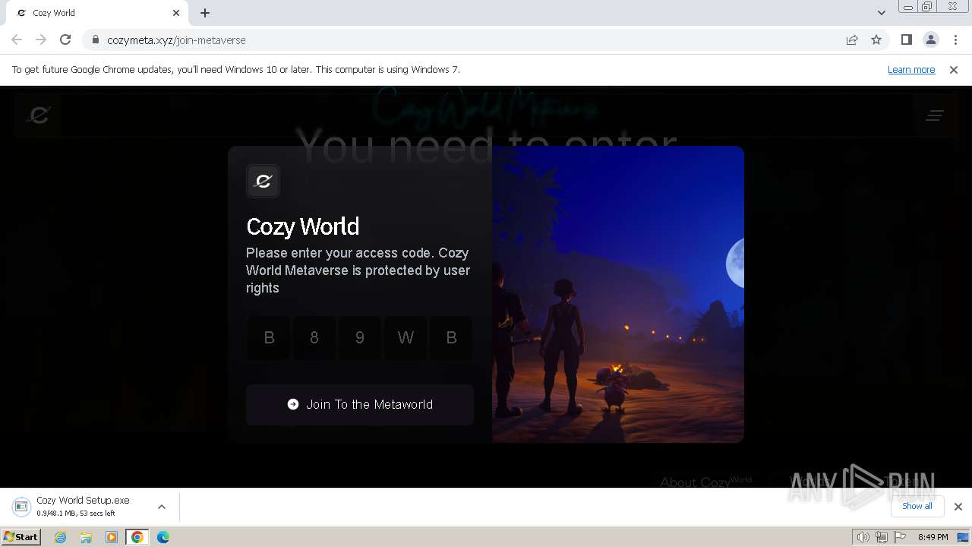This screenshot has height=547, width=972.
Task: Select the code box containing 9
Action: pos(360,338)
